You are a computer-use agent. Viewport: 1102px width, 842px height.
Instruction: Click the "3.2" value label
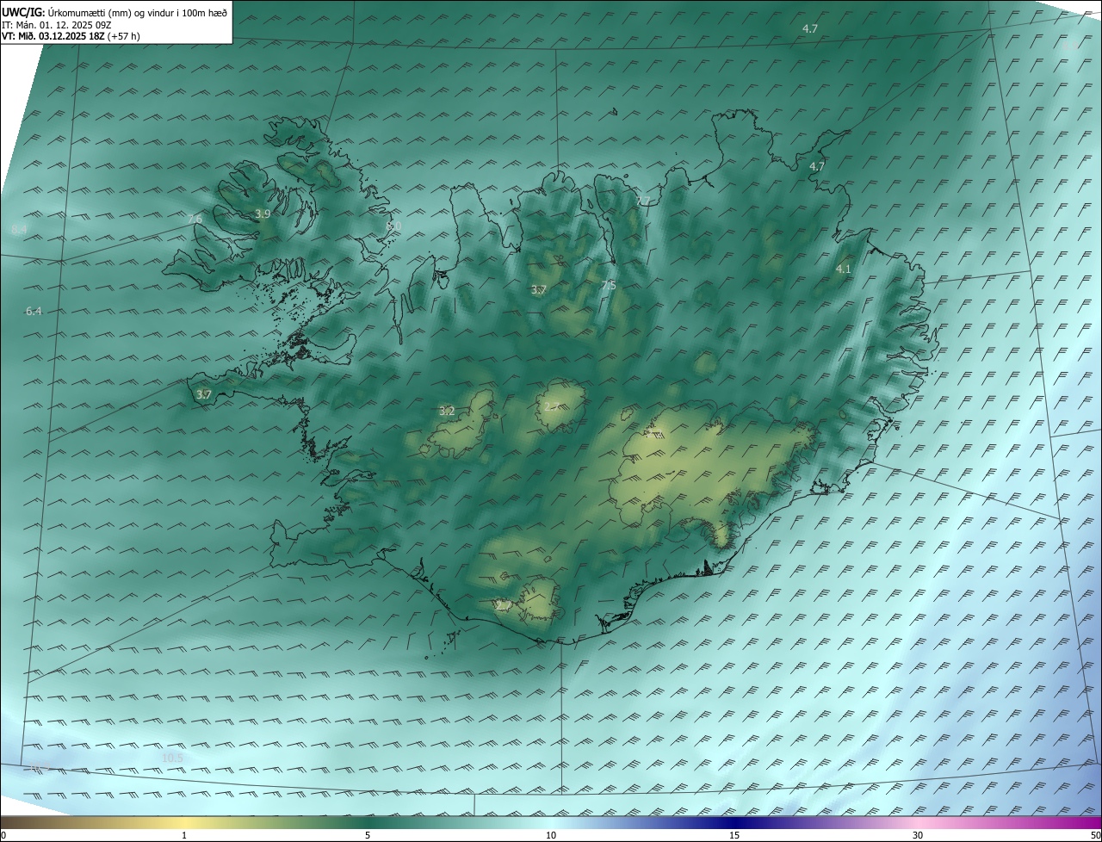(447, 411)
